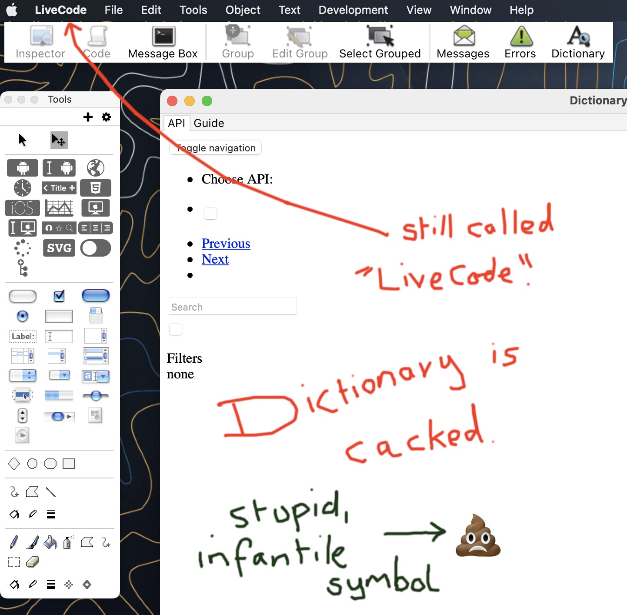Image resolution: width=627 pixels, height=615 pixels.
Task: Click the Toggle navigation button
Action: (x=216, y=148)
